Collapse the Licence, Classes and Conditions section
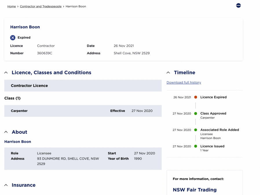 click(x=6, y=73)
